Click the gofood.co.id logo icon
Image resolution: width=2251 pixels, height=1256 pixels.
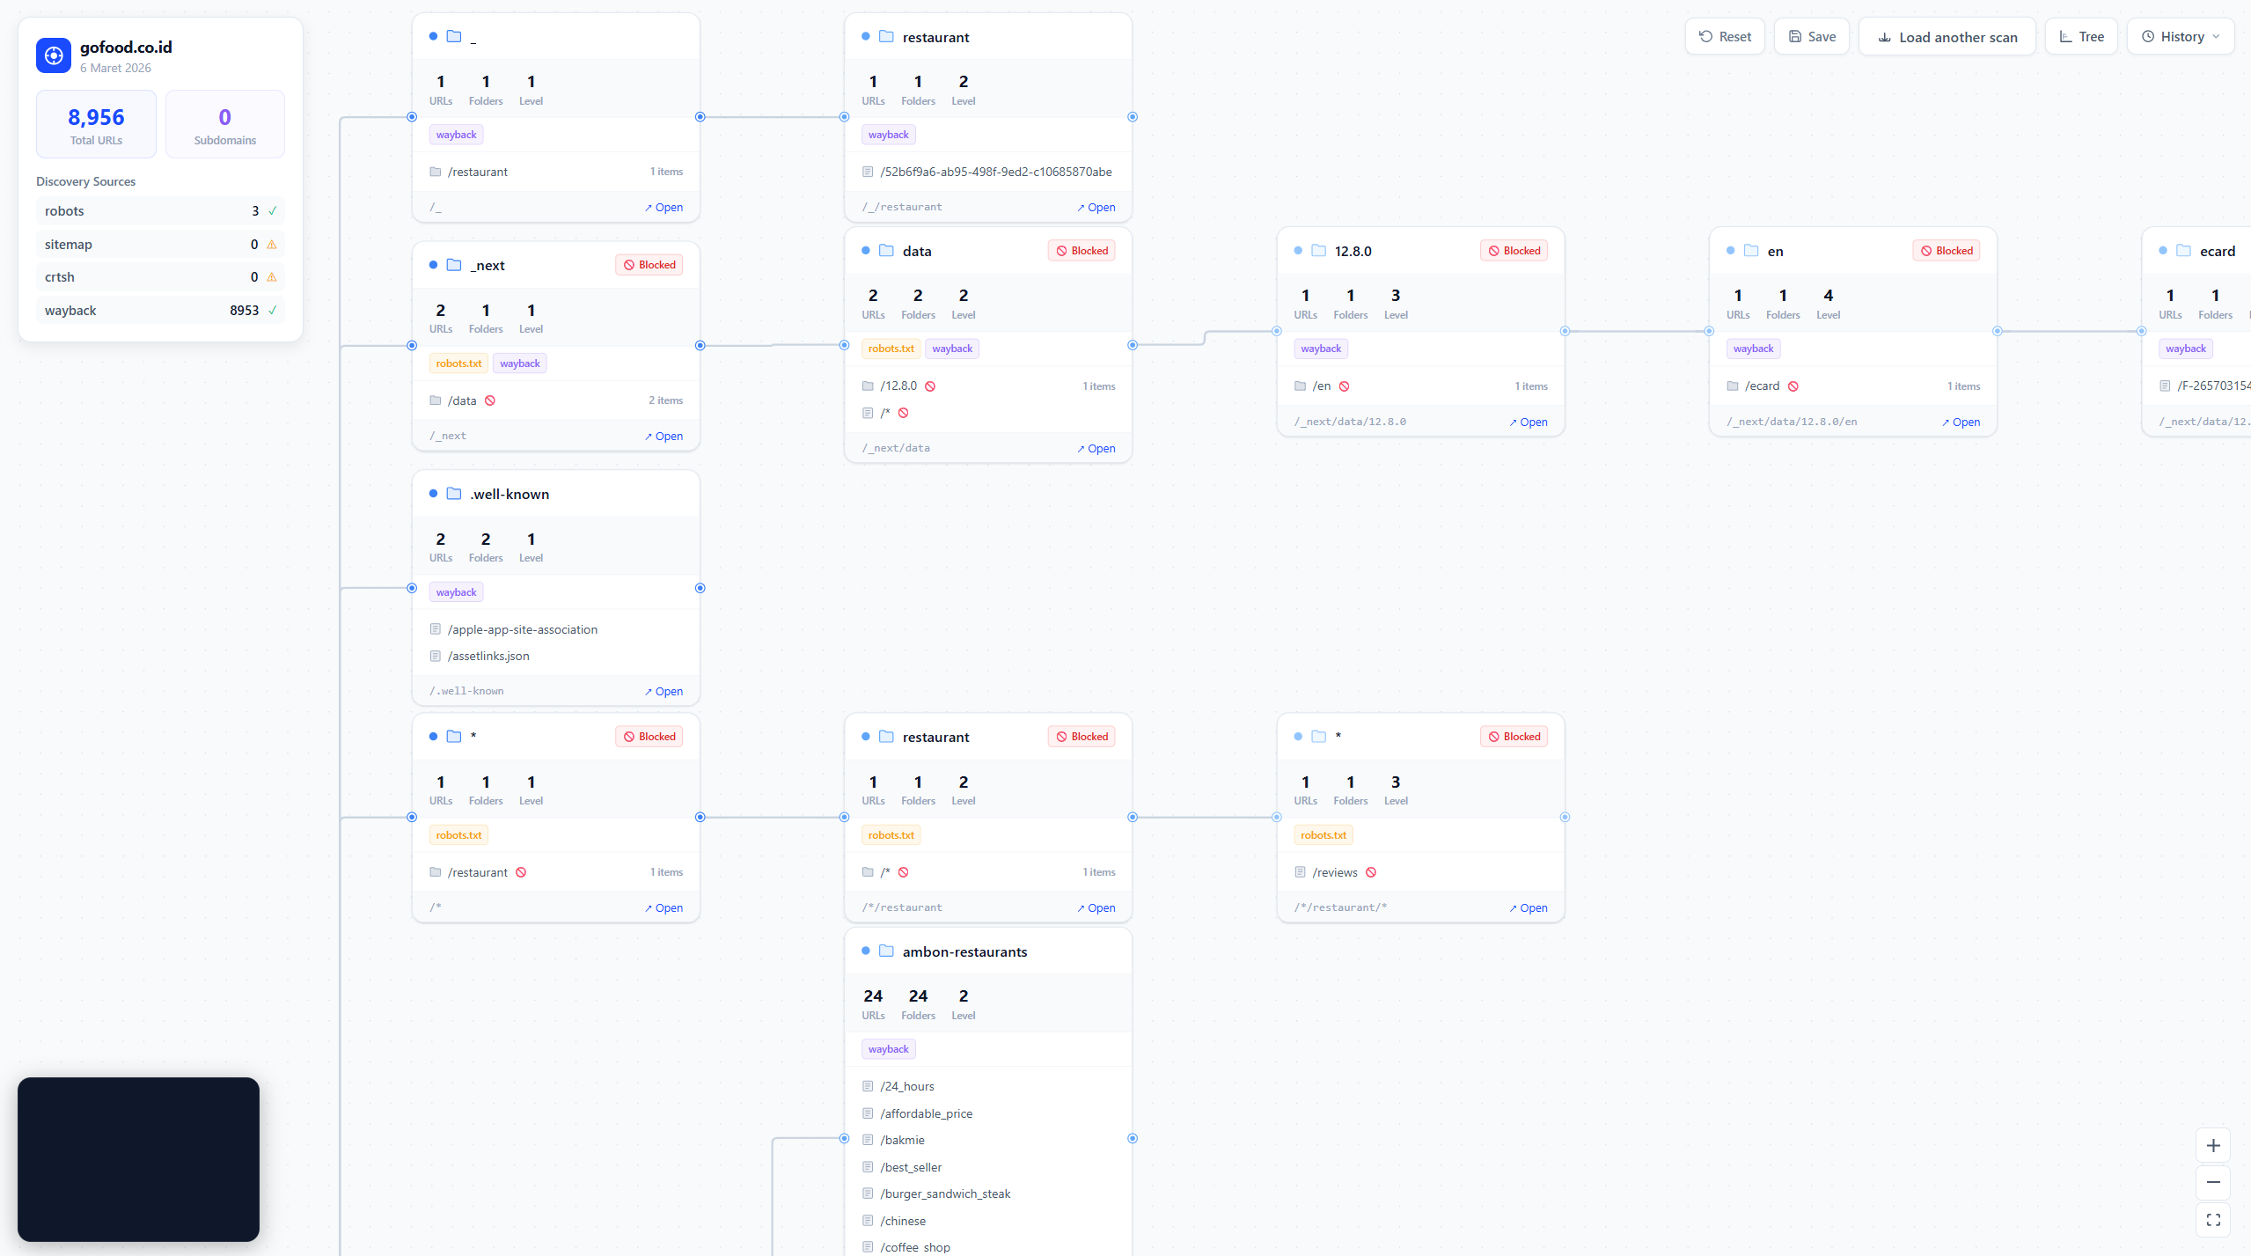coord(53,55)
